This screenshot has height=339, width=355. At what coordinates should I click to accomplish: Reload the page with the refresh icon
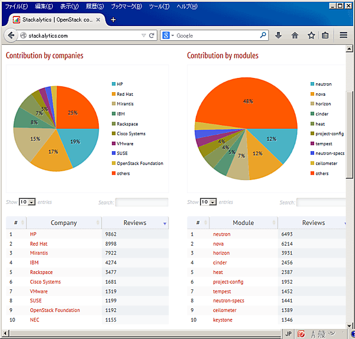tap(151, 35)
